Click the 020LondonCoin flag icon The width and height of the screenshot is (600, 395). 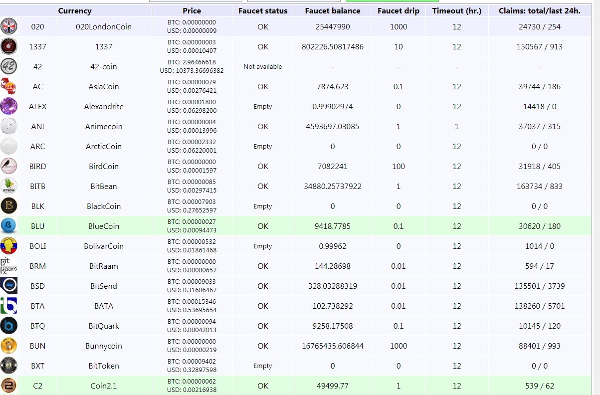coord(9,26)
